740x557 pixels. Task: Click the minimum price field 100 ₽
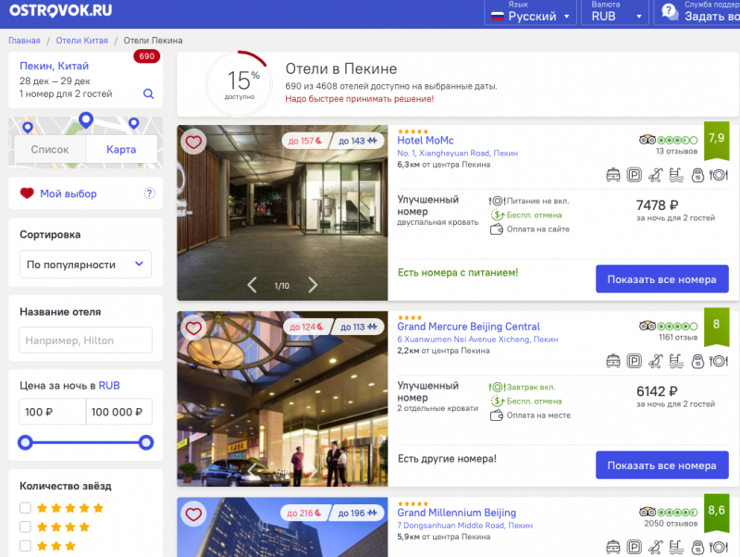pos(53,412)
